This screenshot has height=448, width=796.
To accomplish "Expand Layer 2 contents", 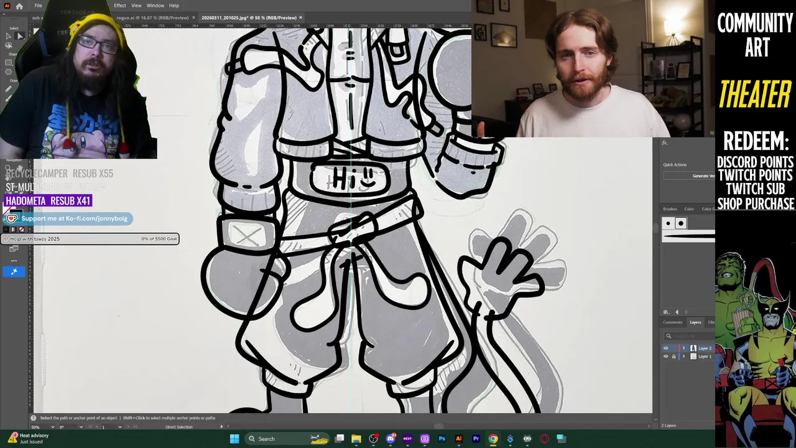I will 684,348.
